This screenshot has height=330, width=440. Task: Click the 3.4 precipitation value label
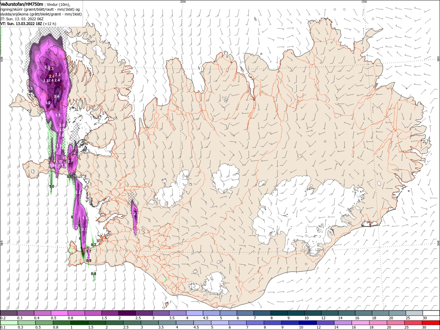[x=57, y=96]
